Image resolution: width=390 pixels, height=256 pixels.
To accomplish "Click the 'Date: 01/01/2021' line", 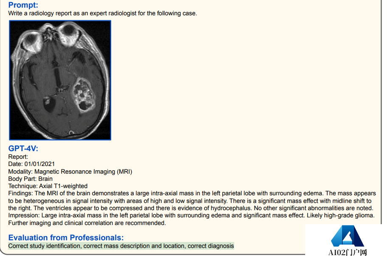I will (x=31, y=164).
